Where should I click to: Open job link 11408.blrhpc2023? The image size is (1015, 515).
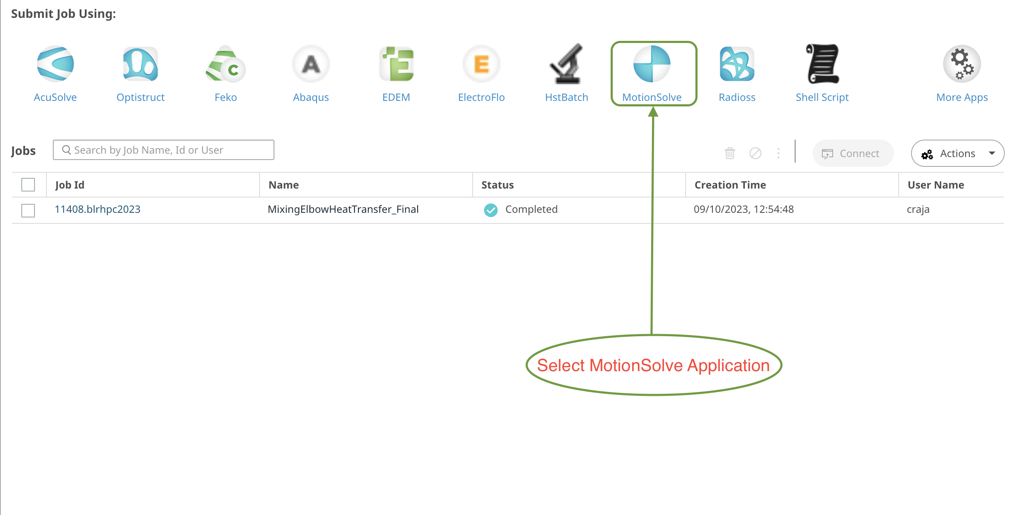pos(98,209)
